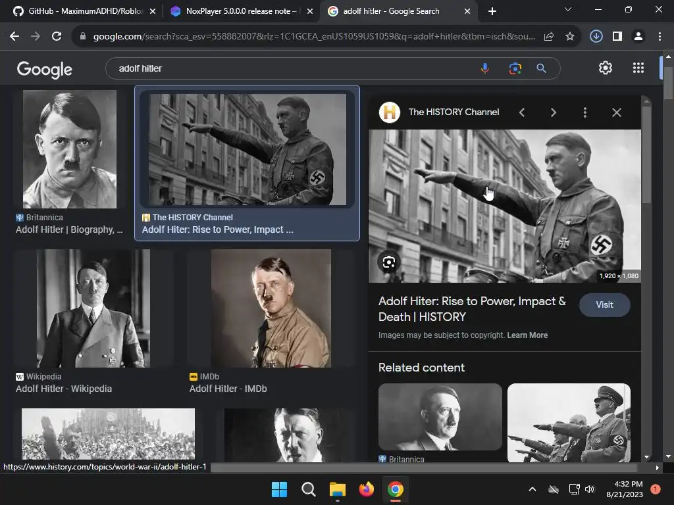Go back to previous page in Chrome
This screenshot has width=674, height=505.
(14, 37)
